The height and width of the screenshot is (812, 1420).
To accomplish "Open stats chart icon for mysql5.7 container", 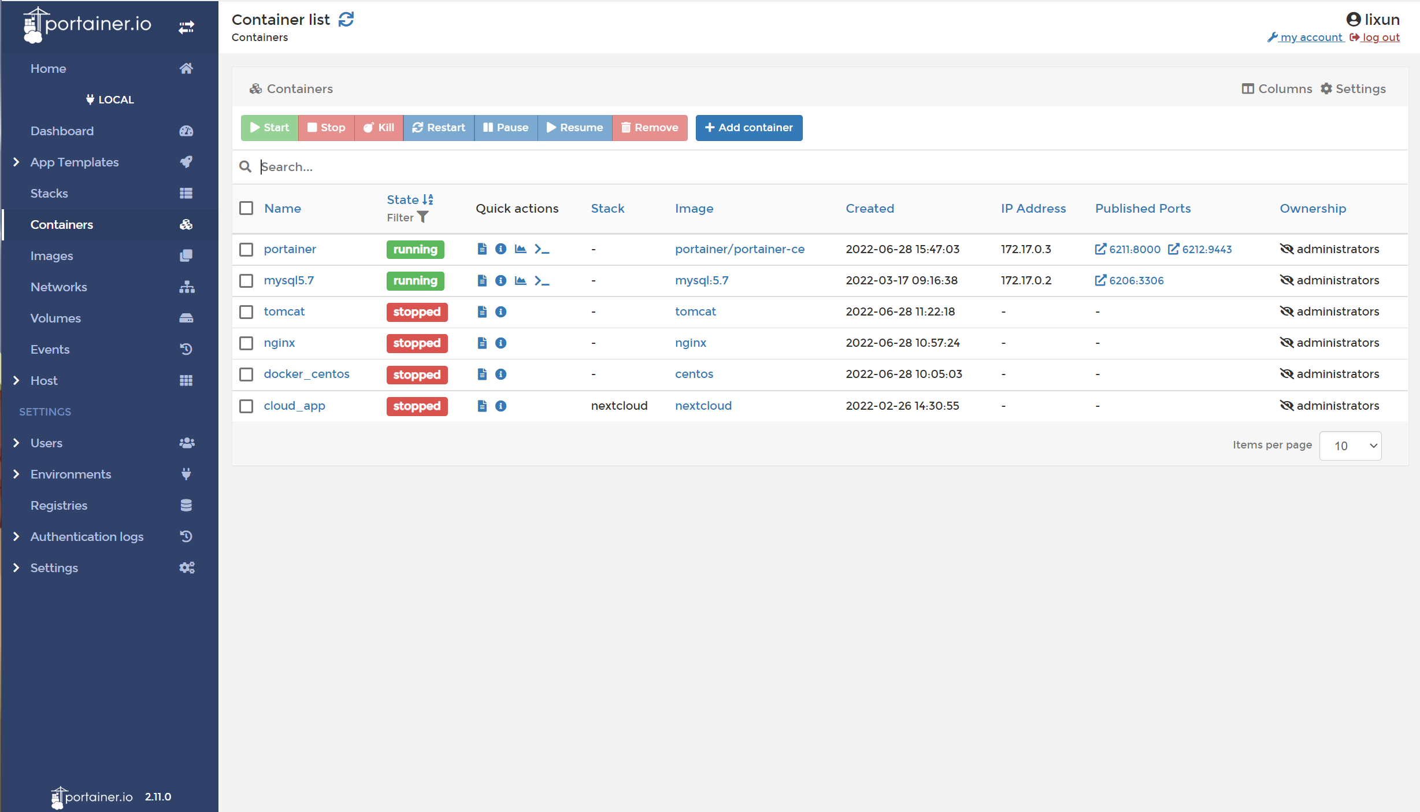I will click(x=521, y=280).
